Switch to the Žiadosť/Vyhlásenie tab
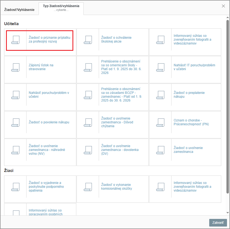 (19, 10)
